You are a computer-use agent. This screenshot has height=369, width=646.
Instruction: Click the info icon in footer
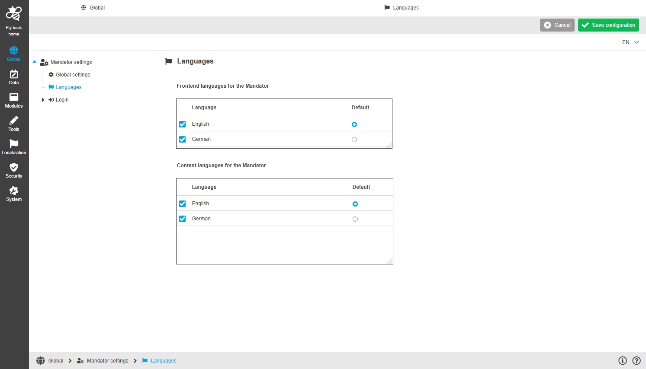[x=622, y=361]
